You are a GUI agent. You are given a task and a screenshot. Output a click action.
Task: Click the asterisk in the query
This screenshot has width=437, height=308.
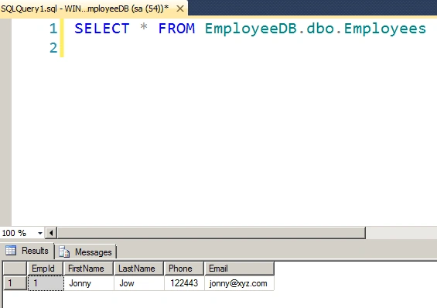pos(144,27)
